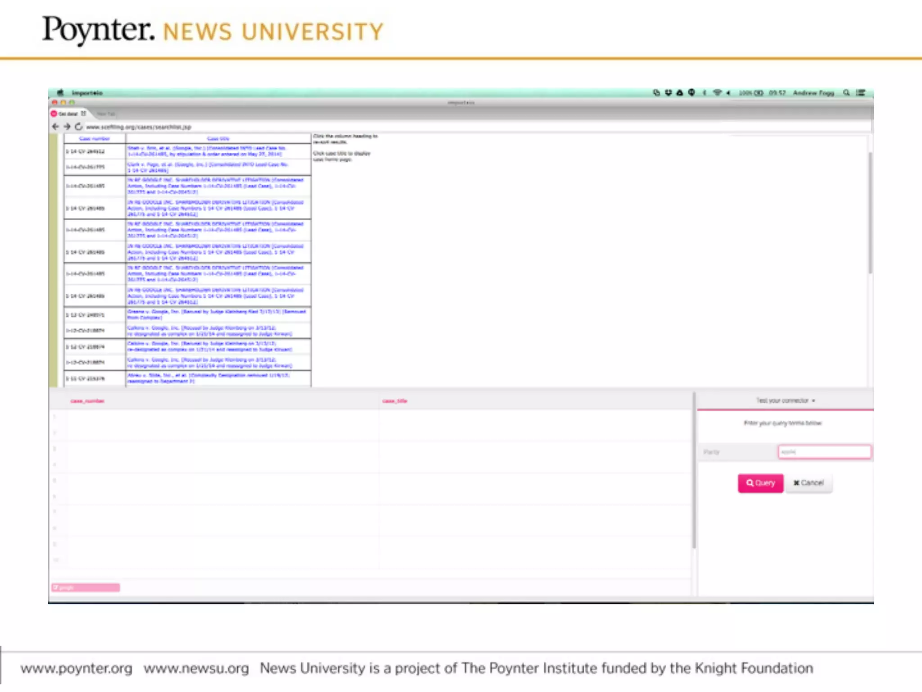This screenshot has width=922, height=692.
Task: Select the Get data tab
Action: [x=68, y=114]
